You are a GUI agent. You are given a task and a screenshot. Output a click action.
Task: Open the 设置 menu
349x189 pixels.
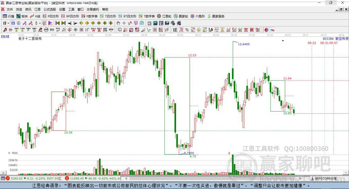coord(62,9)
